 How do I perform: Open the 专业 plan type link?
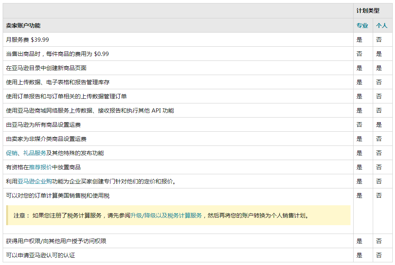point(362,25)
